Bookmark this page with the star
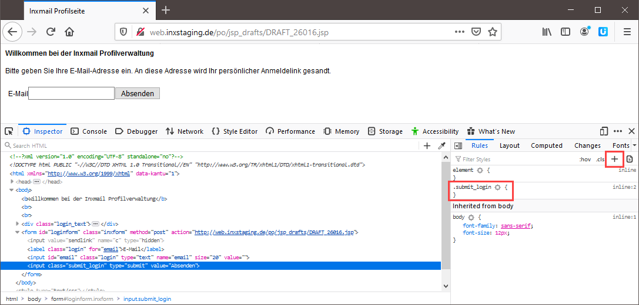Image resolution: width=639 pixels, height=305 pixels. pos(493,32)
